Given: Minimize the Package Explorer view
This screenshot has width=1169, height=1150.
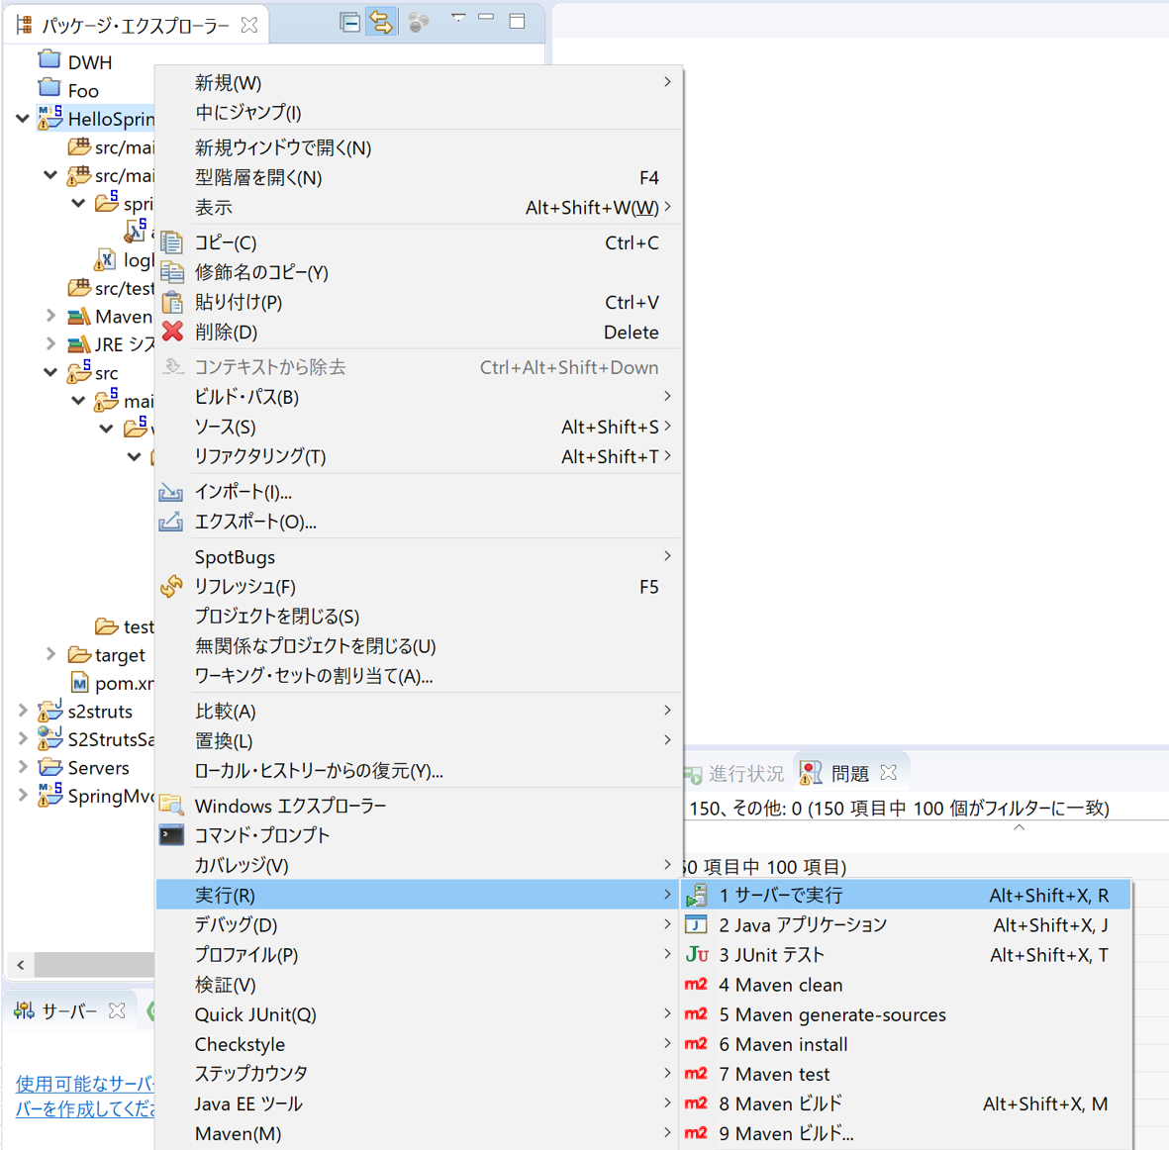Looking at the screenshot, I should (486, 17).
